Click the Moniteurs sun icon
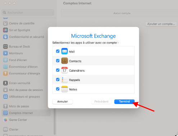This screenshot has height=136, width=178. click(x=5, y=53)
